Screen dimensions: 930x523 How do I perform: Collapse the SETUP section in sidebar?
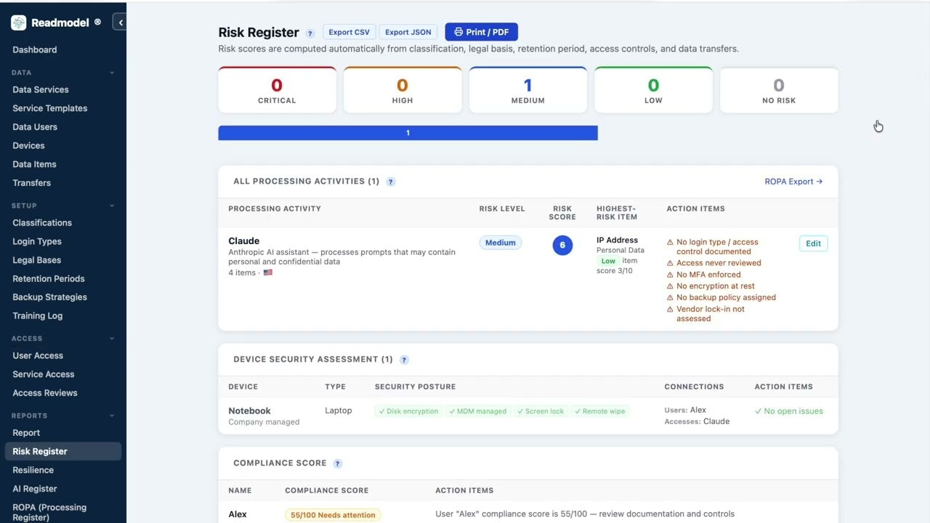pyautogui.click(x=112, y=206)
